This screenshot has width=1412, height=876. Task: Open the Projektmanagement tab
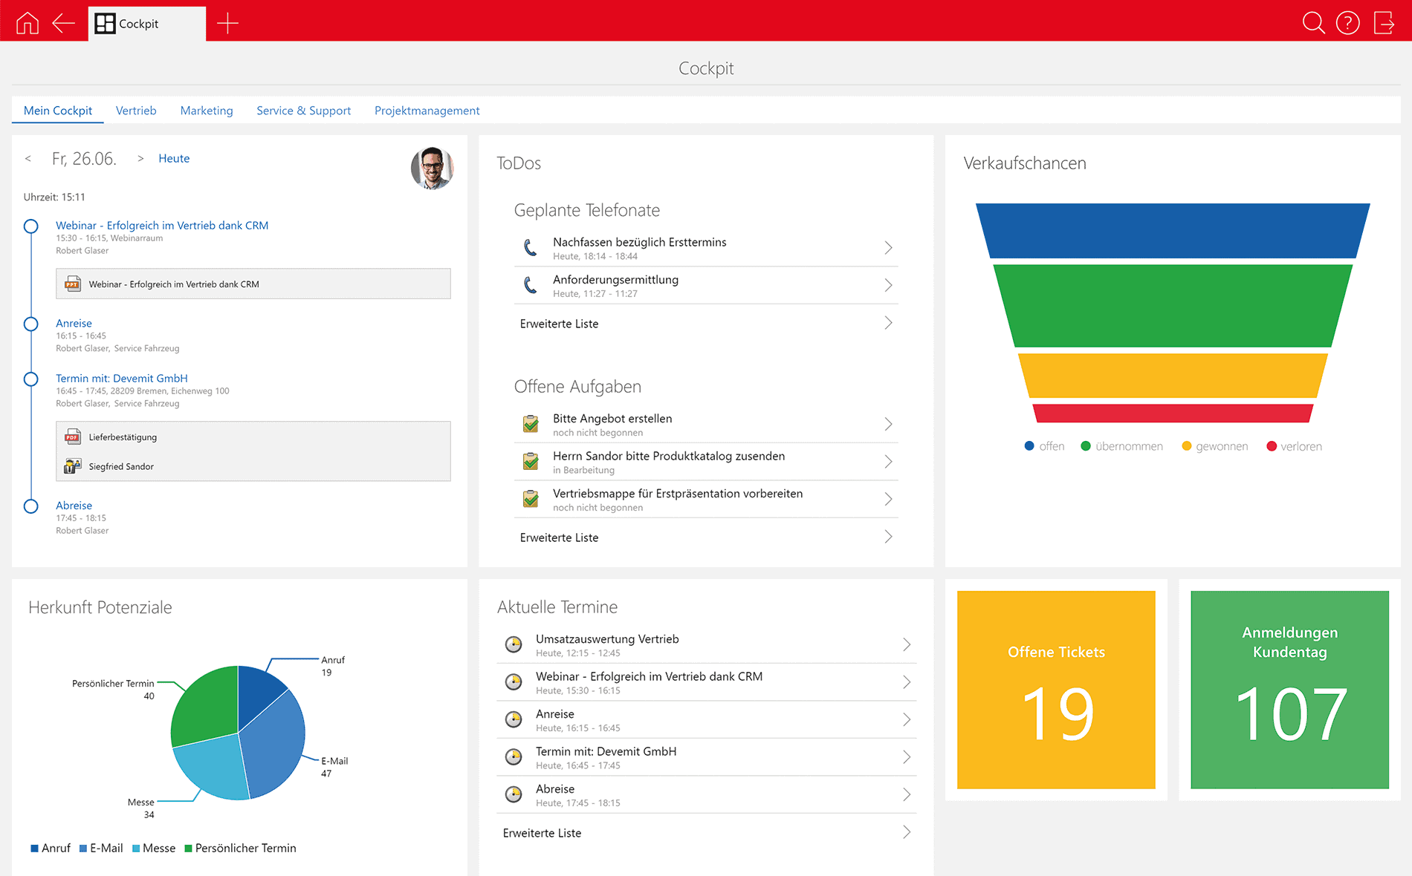point(427,110)
